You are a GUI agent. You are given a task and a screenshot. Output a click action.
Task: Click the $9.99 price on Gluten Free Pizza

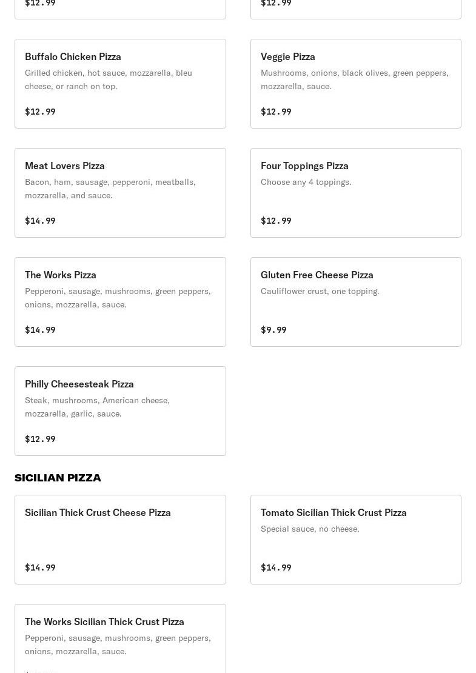coord(273,330)
